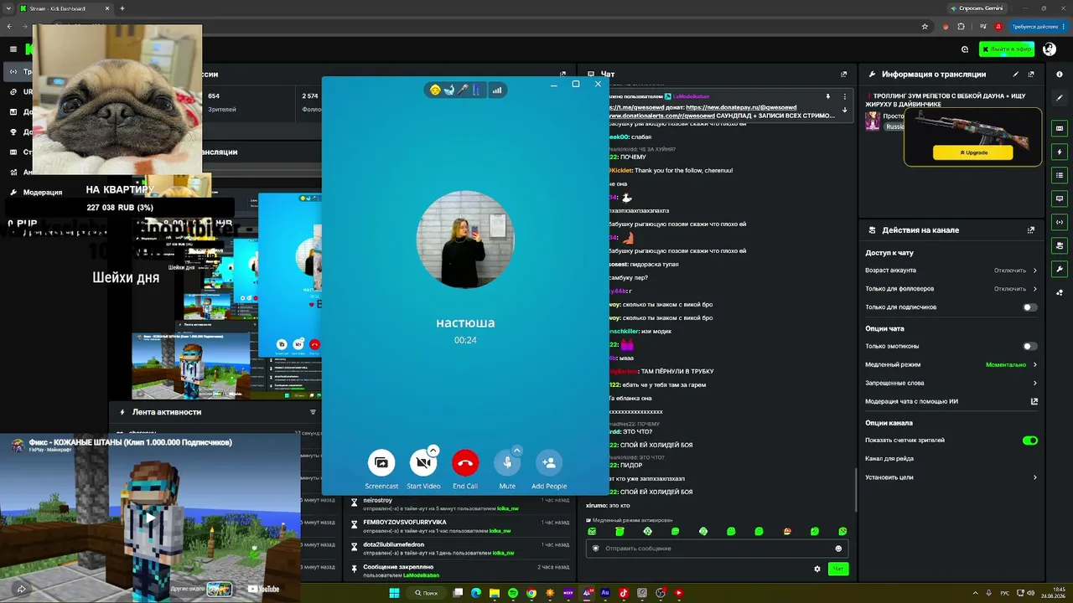Toggle Только для подписчиков switch

1030,307
